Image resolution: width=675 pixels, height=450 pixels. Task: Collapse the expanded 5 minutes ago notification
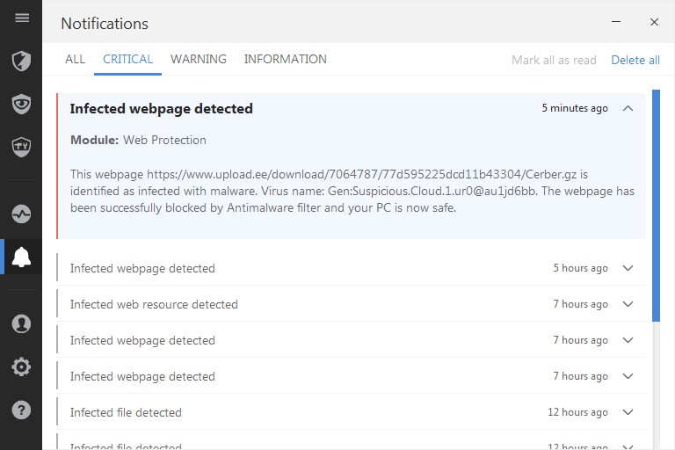click(628, 108)
